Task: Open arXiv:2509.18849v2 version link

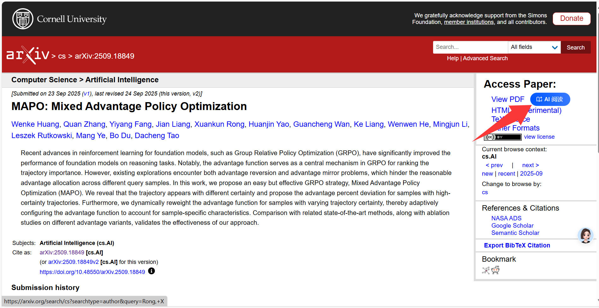Action: pos(73,262)
